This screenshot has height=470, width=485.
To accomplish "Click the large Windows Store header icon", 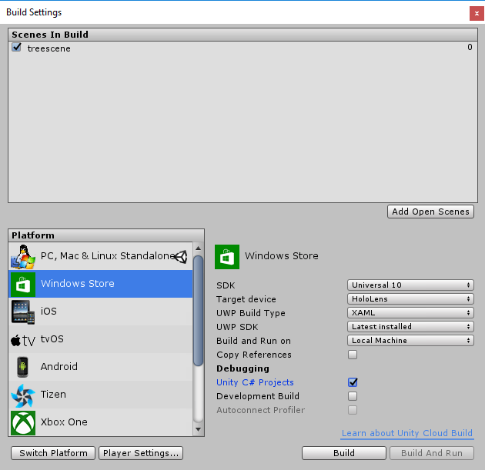I will coord(227,257).
